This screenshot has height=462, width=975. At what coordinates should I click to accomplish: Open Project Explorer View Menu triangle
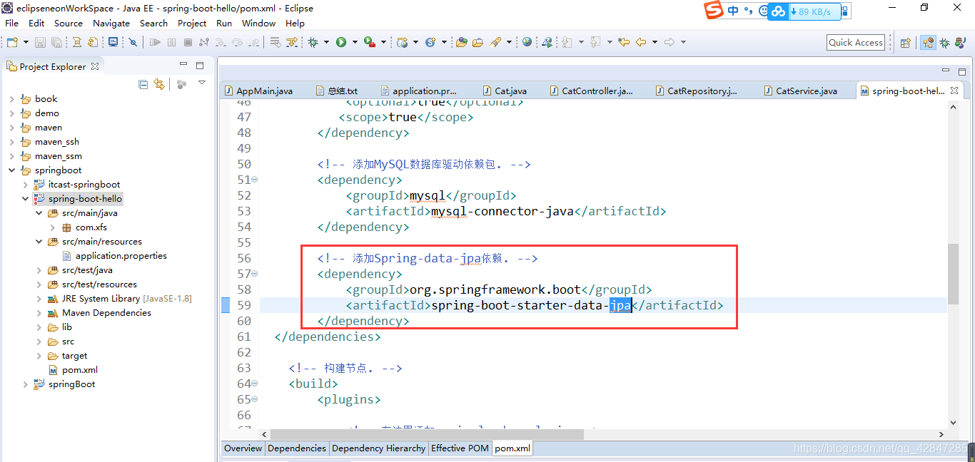[202, 83]
